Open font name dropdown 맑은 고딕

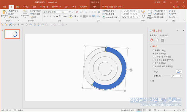point(60,12)
